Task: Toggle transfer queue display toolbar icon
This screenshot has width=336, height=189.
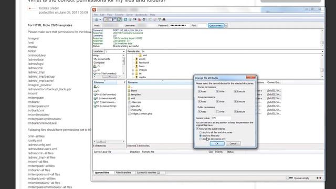Action: [x=120, y=19]
